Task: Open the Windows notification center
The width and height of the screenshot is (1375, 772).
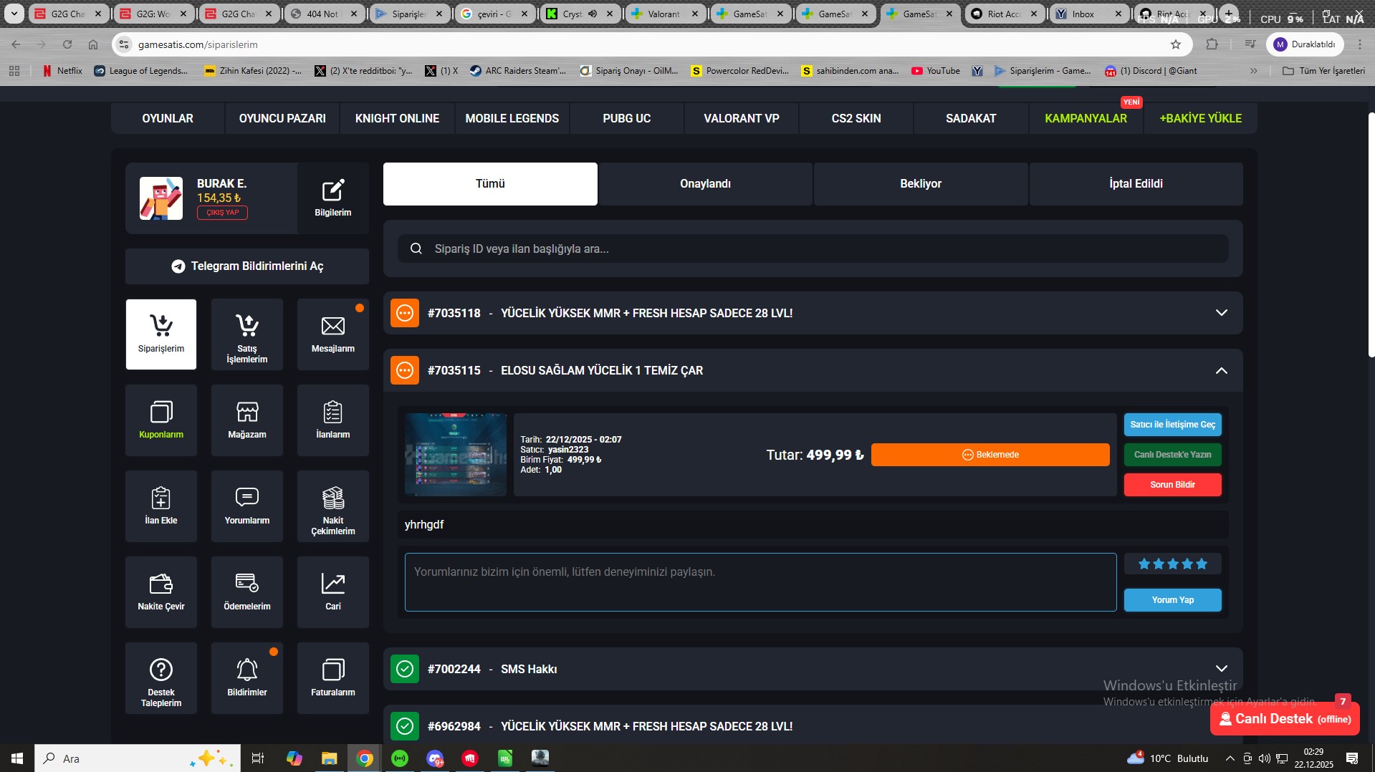Action: pos(1352,758)
